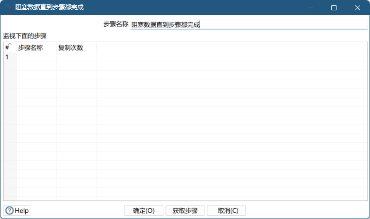Click the empty step name cell below row 1

[x=36, y=66]
